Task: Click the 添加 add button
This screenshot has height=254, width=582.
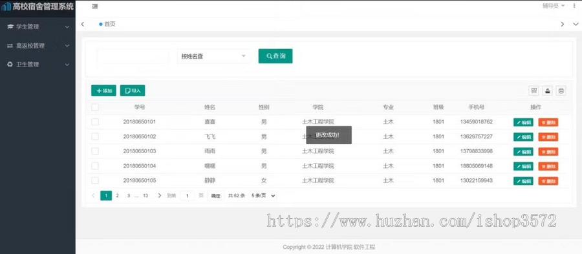Action: tap(103, 90)
